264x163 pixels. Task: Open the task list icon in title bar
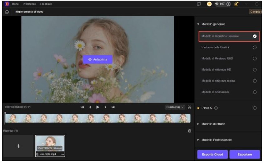[199, 4]
